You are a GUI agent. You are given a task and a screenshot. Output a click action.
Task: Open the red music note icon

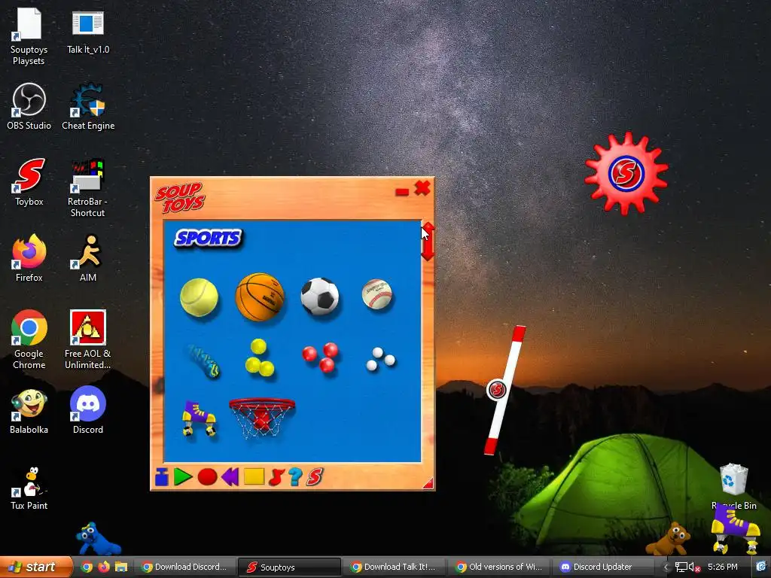click(276, 476)
